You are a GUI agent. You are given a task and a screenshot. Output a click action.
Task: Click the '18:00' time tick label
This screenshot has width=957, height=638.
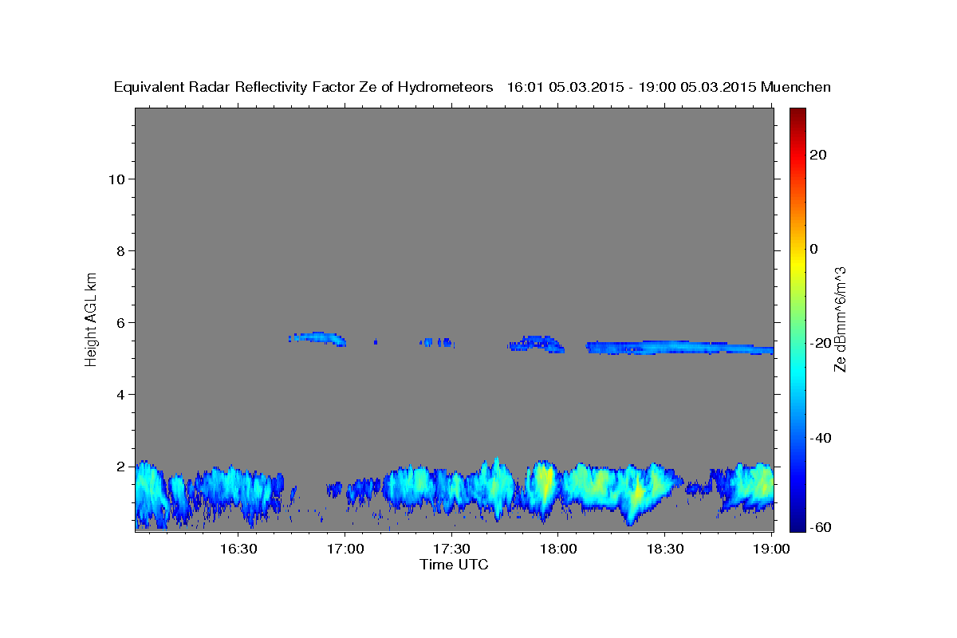pos(557,549)
